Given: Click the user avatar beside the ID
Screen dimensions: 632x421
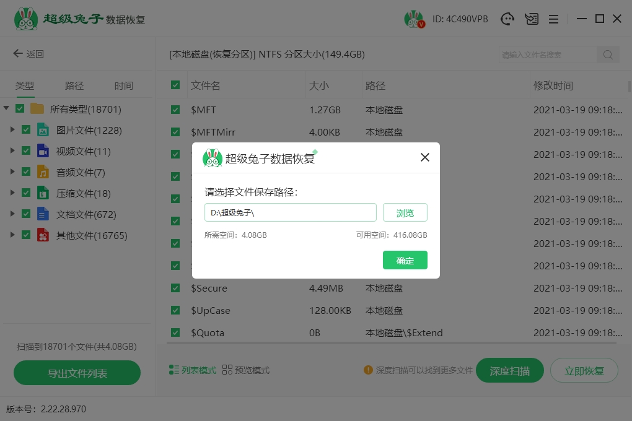Looking at the screenshot, I should point(413,19).
